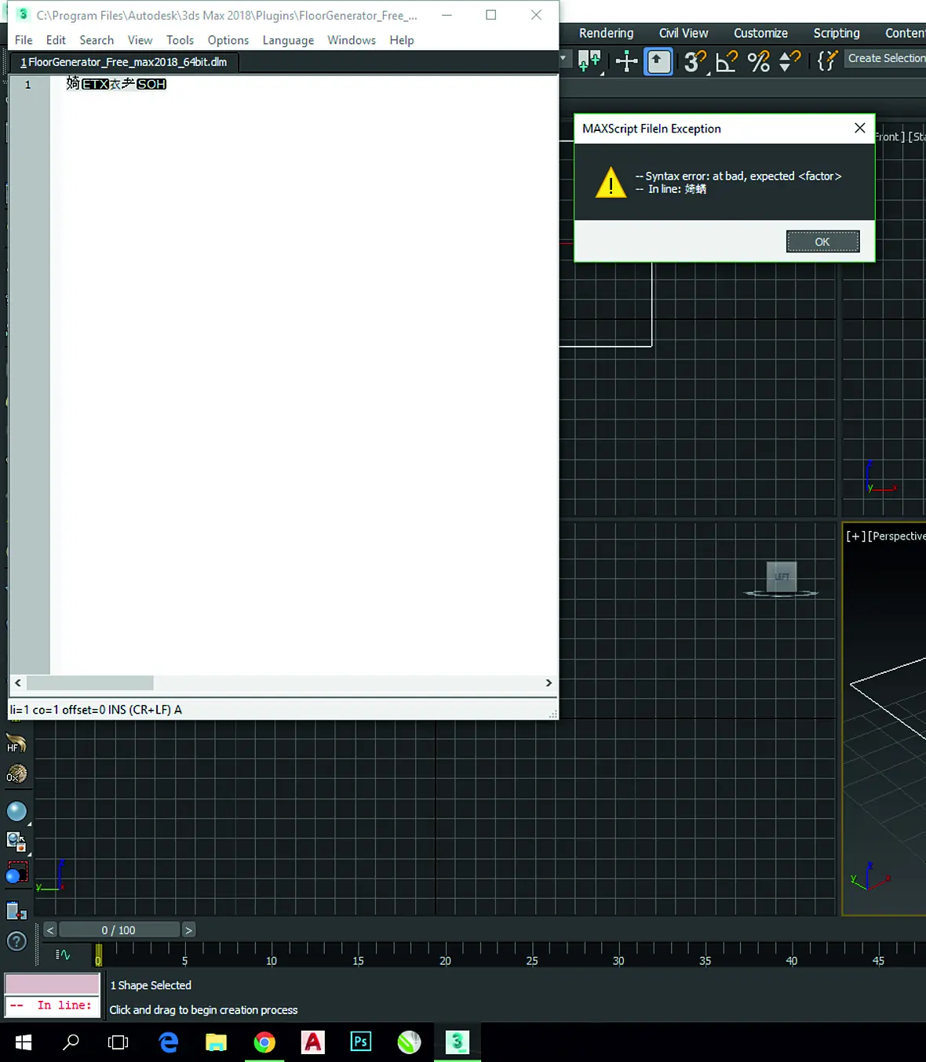Click the garbled text on editor line 1
The height and width of the screenshot is (1062, 926).
[116, 84]
